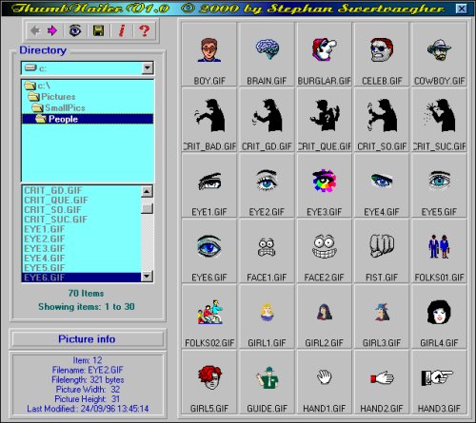Click the floppy disk save icon
Image resolution: width=476 pixels, height=423 pixels.
point(98,30)
